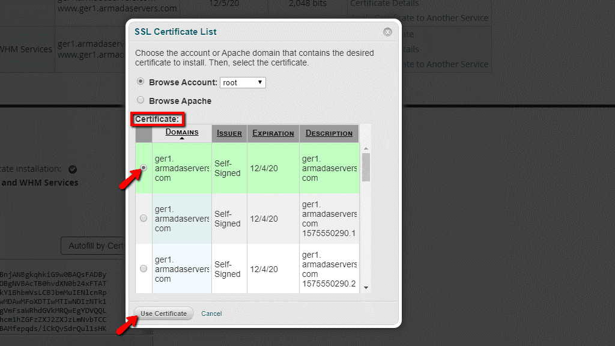Open the root account dropdown
The width and height of the screenshot is (615, 346).
243,82
